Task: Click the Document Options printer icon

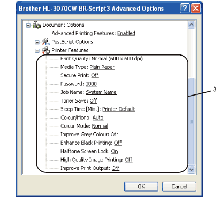Action: click(x=37, y=25)
